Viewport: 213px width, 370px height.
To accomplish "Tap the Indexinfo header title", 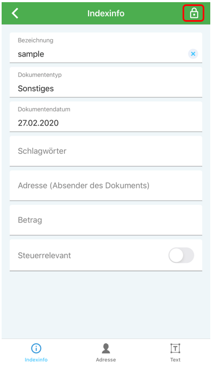I will [x=106, y=14].
